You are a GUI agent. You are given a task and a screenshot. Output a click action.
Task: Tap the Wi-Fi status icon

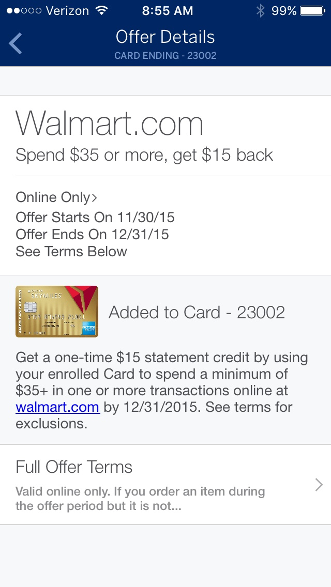point(101,10)
